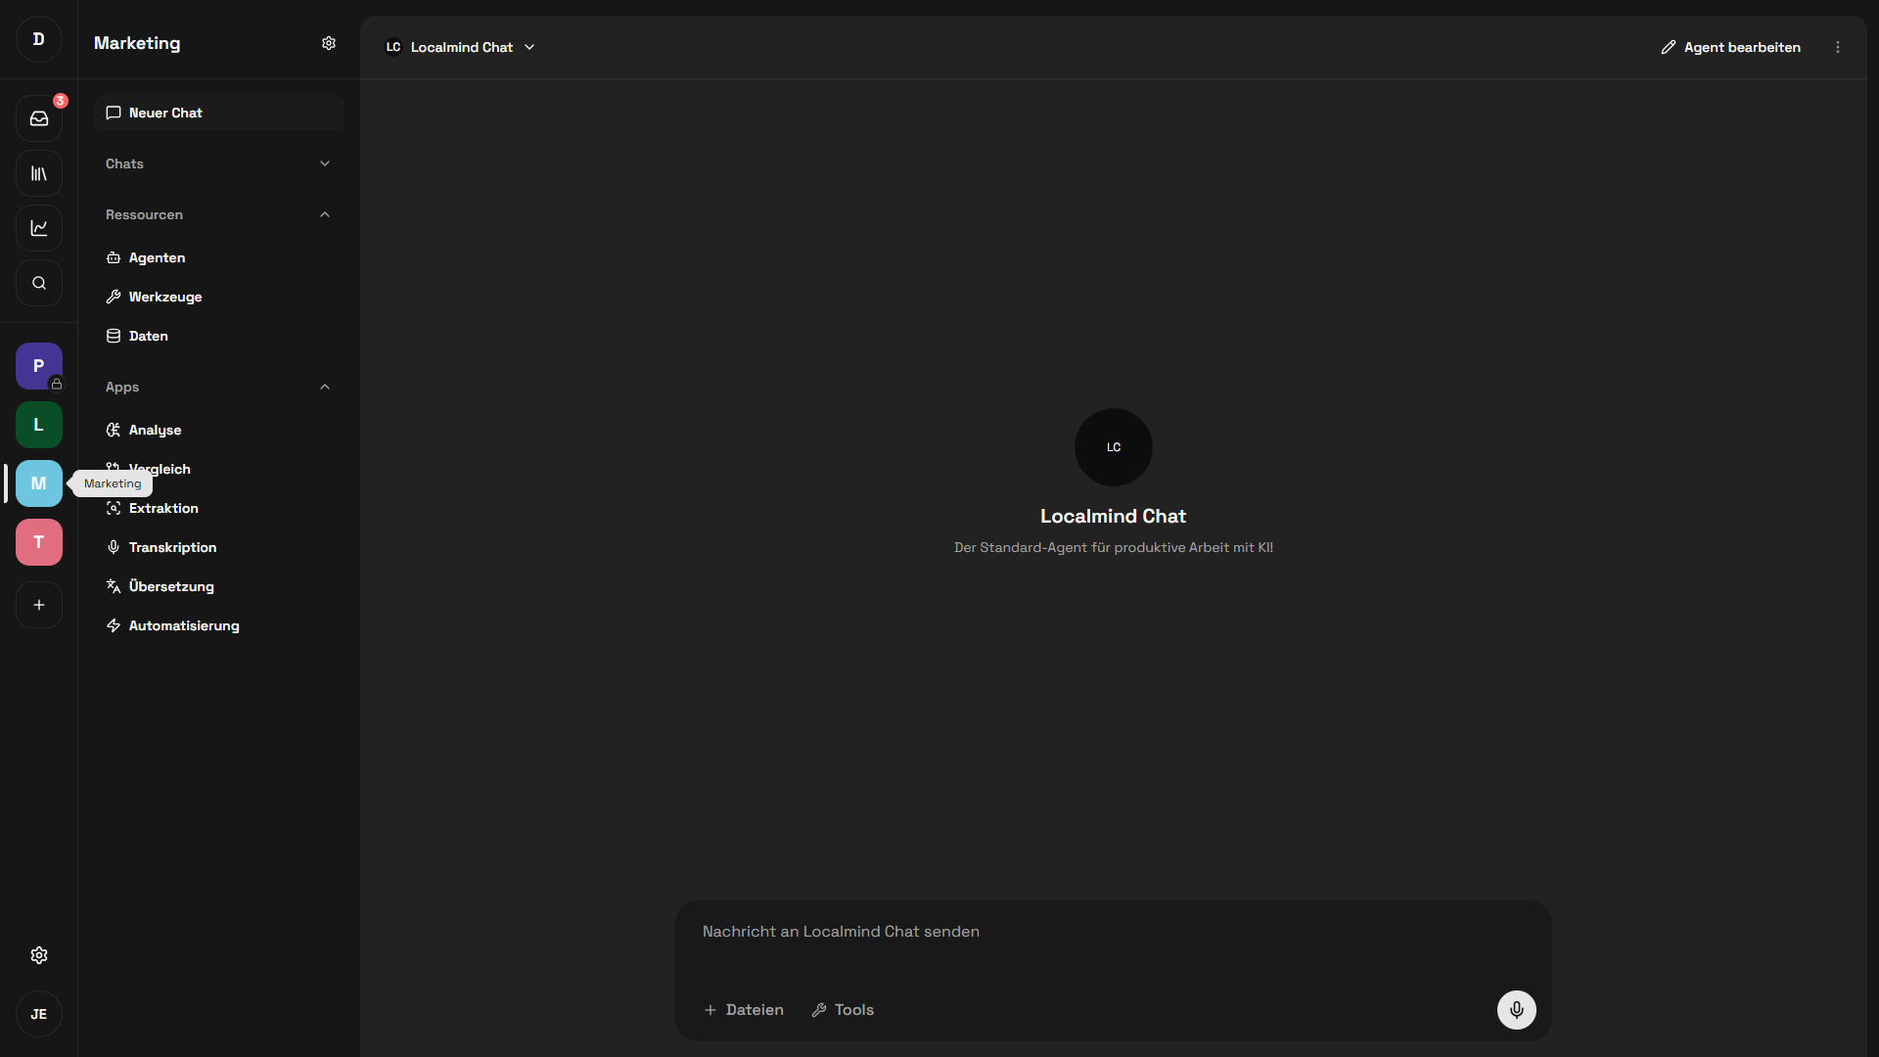Collapse the Apps section
The image size is (1879, 1057).
[324, 387]
